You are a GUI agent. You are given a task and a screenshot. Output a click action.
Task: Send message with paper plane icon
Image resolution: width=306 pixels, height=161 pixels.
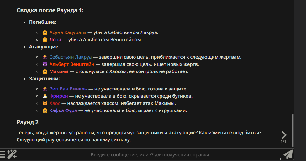(288, 154)
